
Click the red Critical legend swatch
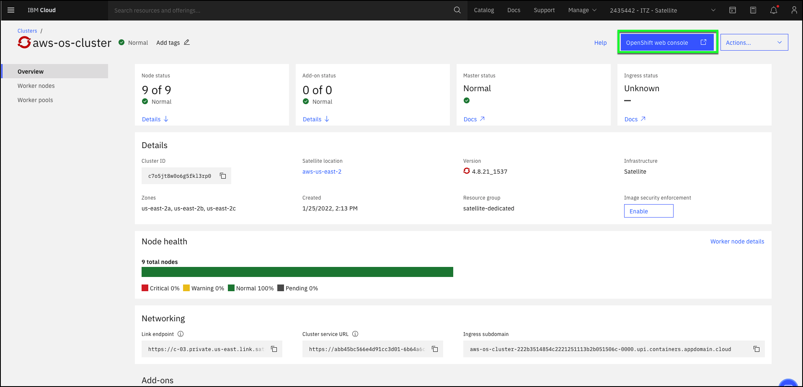point(145,288)
